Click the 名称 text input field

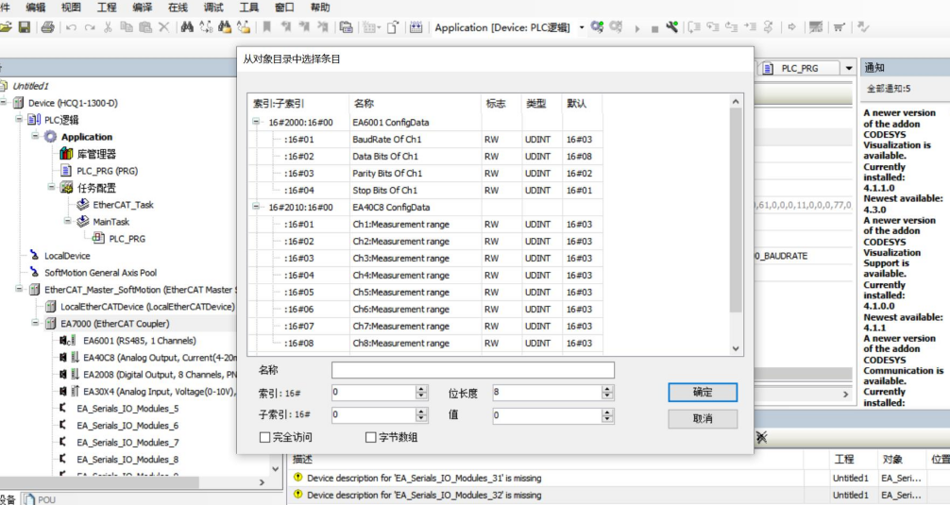[x=472, y=370]
